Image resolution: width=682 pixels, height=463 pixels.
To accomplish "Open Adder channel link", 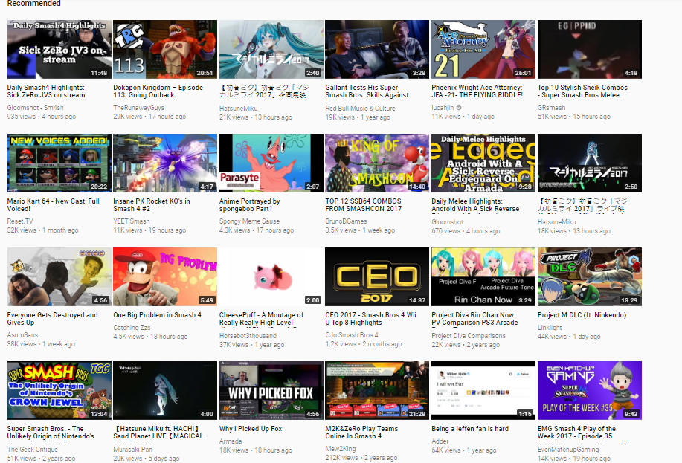I will point(440,441).
